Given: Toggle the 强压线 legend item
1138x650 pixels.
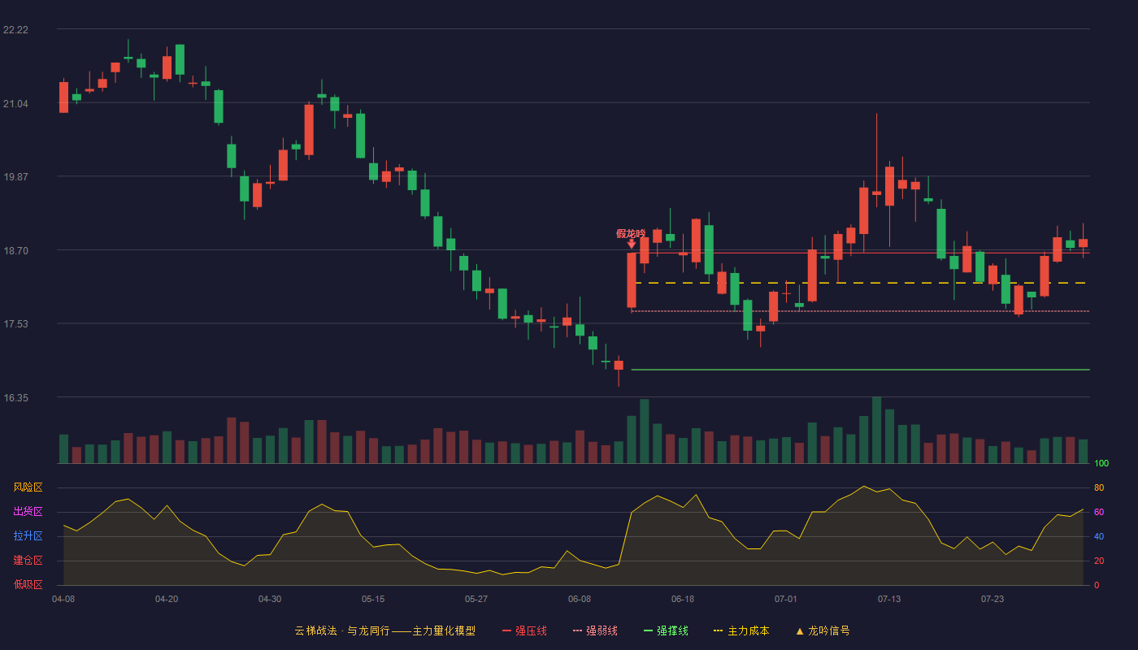Looking at the screenshot, I should click(x=524, y=630).
